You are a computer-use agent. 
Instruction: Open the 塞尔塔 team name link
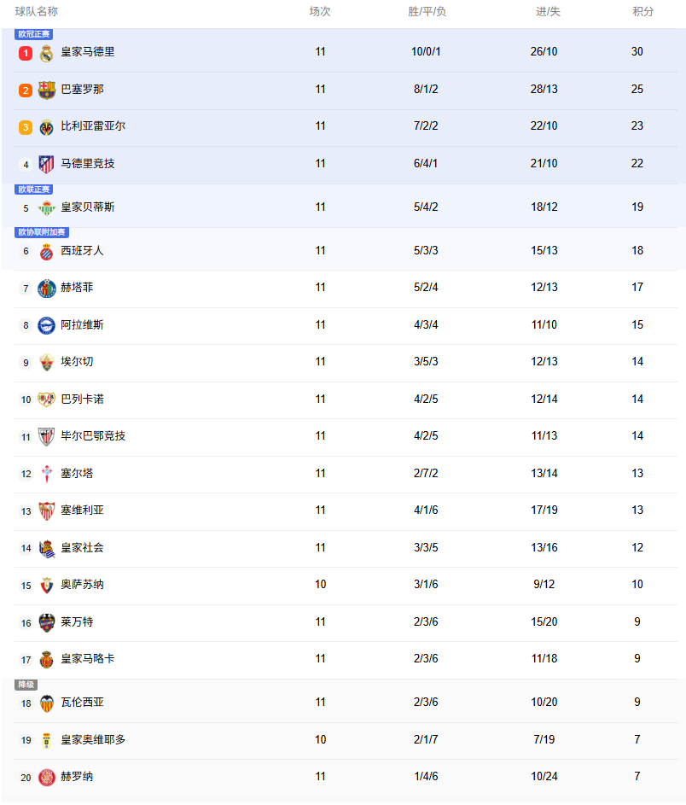pyautogui.click(x=77, y=473)
